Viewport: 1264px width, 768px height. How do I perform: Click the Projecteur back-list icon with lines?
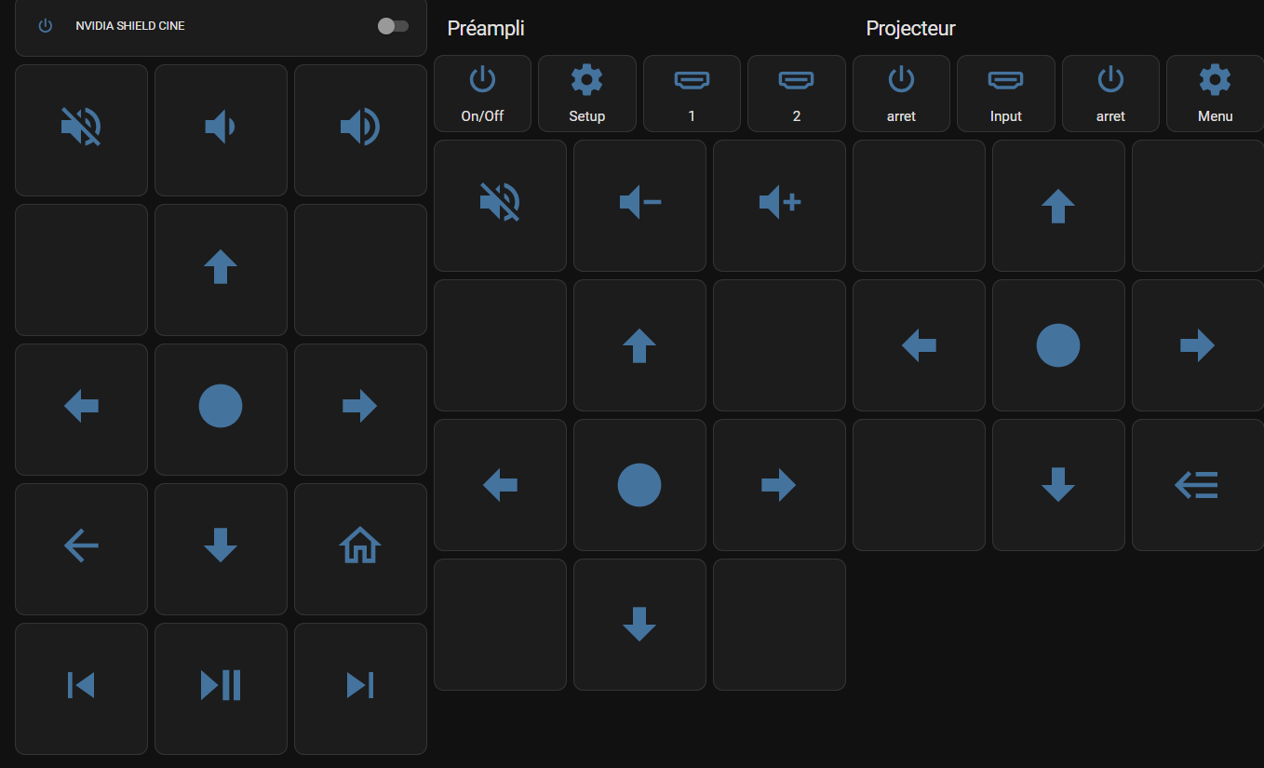1197,484
